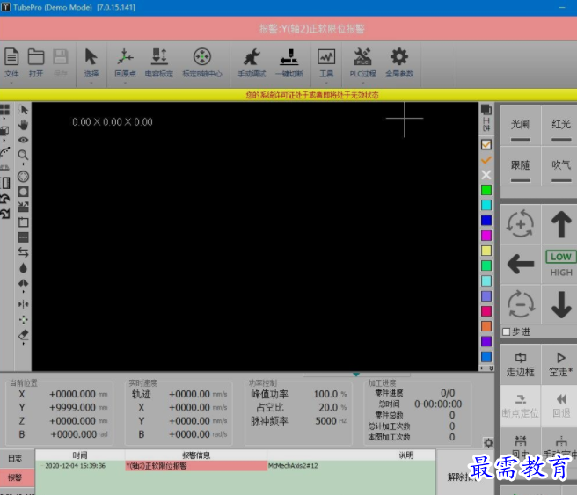
Task: Select the pan hand tool in left sidebar
Action: [23, 125]
